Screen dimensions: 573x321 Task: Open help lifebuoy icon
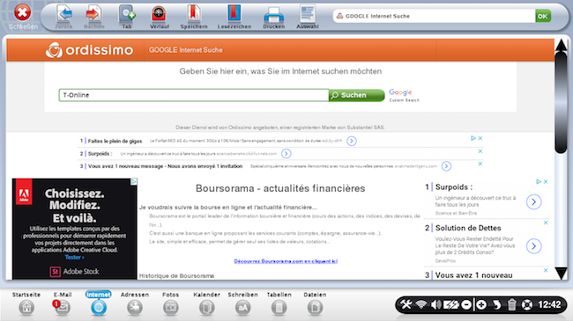tap(527, 304)
